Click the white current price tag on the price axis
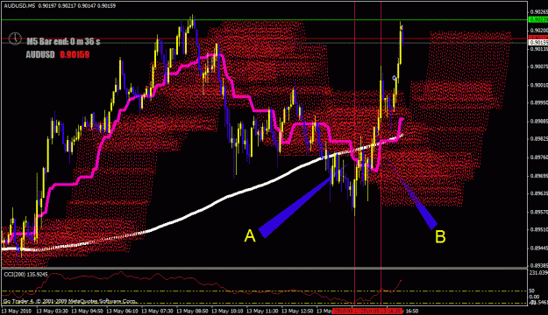 click(x=538, y=43)
